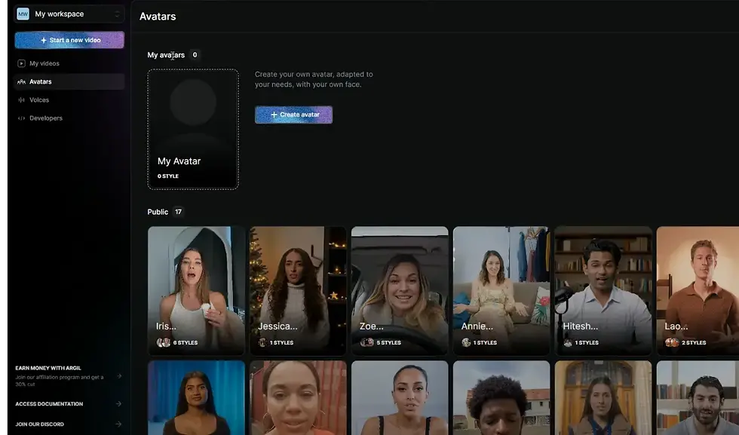Image resolution: width=739 pixels, height=435 pixels.
Task: Click the My avatars count badge
Action: [195, 55]
